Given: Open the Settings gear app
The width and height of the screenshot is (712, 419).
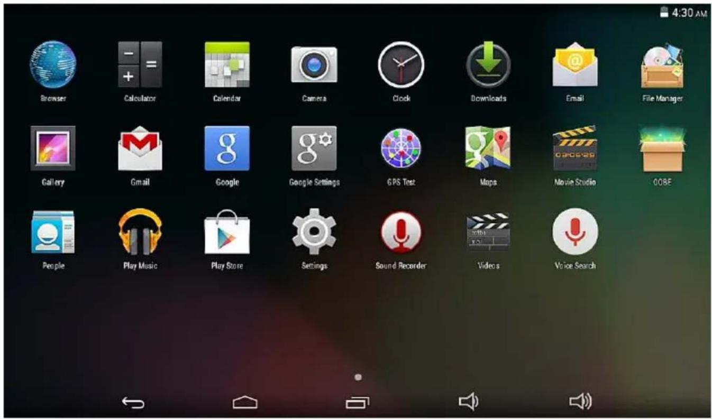Looking at the screenshot, I should coord(314,232).
